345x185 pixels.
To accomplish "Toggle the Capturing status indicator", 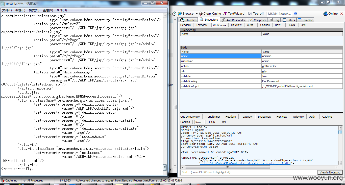I will [x=9, y=180].
